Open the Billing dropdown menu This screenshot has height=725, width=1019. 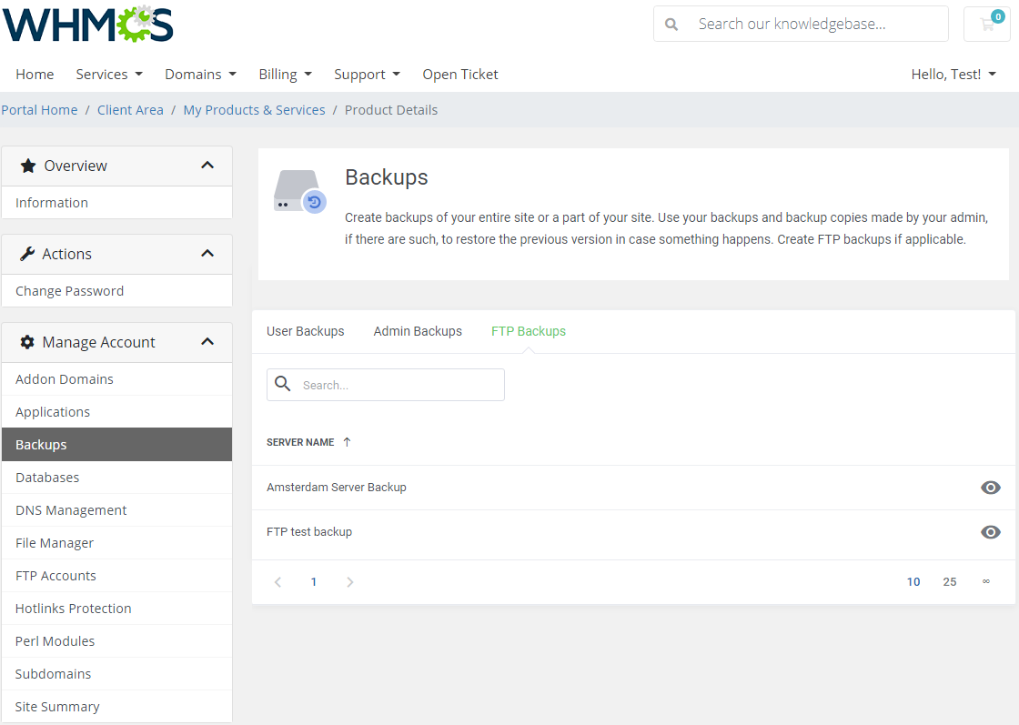[286, 75]
